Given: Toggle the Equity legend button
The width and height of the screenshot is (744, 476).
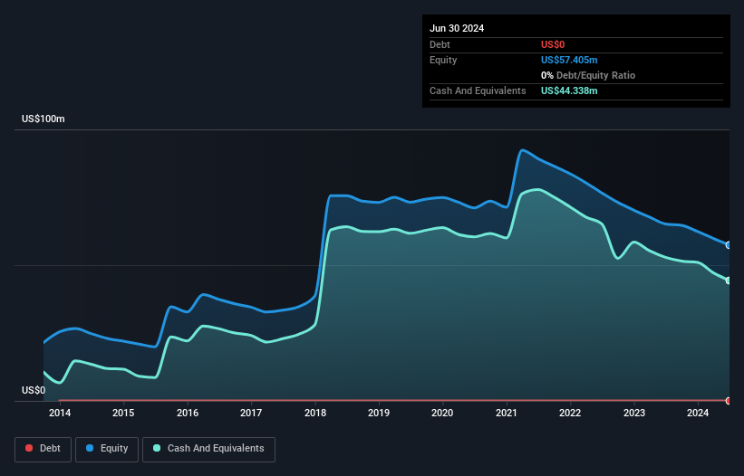Looking at the screenshot, I should coord(107,449).
